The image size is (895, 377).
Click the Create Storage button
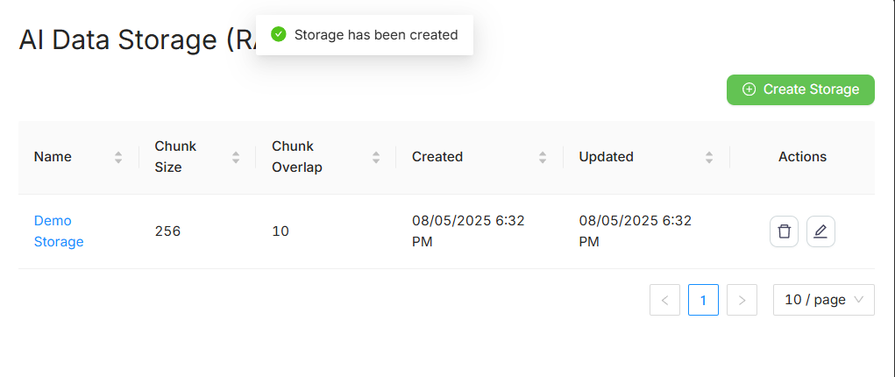coord(800,89)
